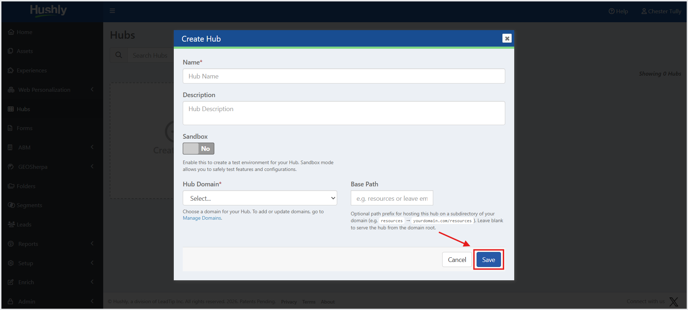
Task: Click the Enrich edit icon
Action: pos(11,282)
